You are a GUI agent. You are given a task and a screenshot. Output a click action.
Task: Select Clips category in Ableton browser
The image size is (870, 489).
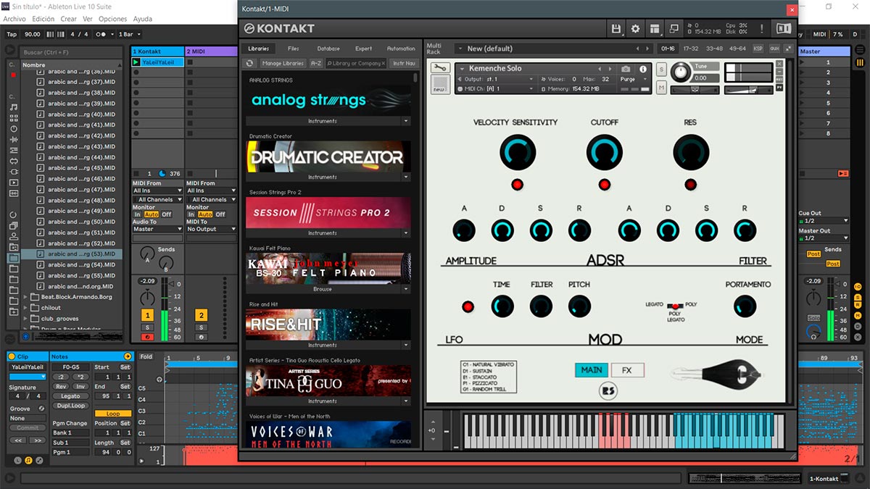pos(13,182)
